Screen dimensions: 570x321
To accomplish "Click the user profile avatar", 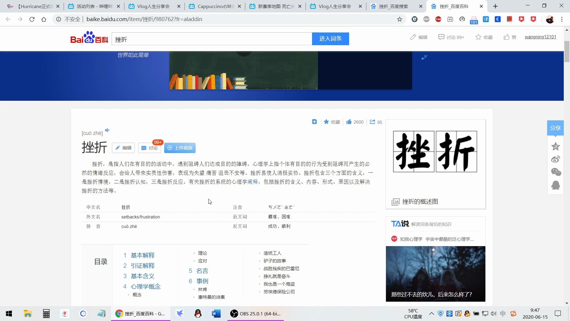I will coord(550,19).
